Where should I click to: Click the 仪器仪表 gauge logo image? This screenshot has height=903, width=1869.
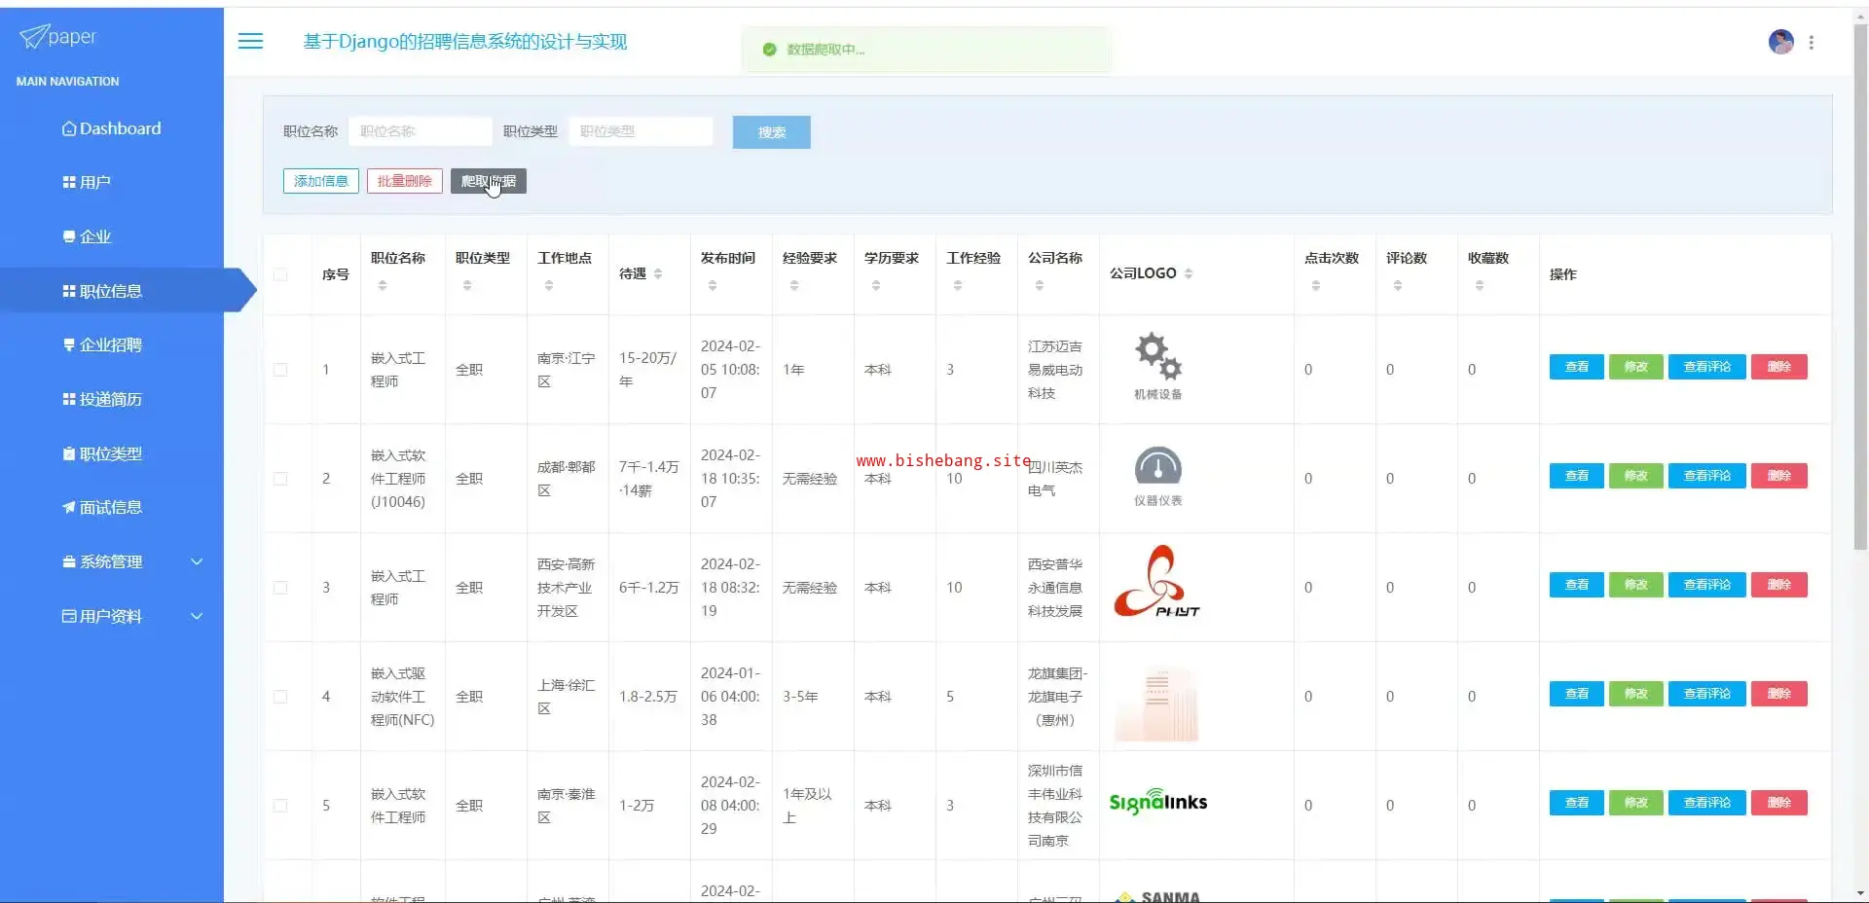tap(1157, 467)
